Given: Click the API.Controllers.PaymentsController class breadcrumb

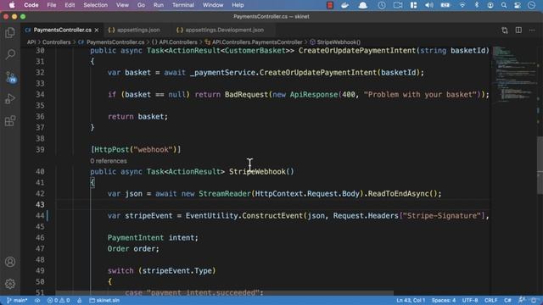Looking at the screenshot, I should coord(254,42).
